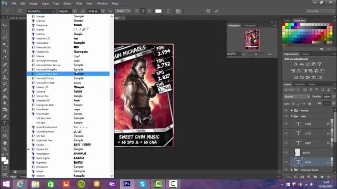
Task: Choose MS Sans Serif font
Action: pos(68,118)
